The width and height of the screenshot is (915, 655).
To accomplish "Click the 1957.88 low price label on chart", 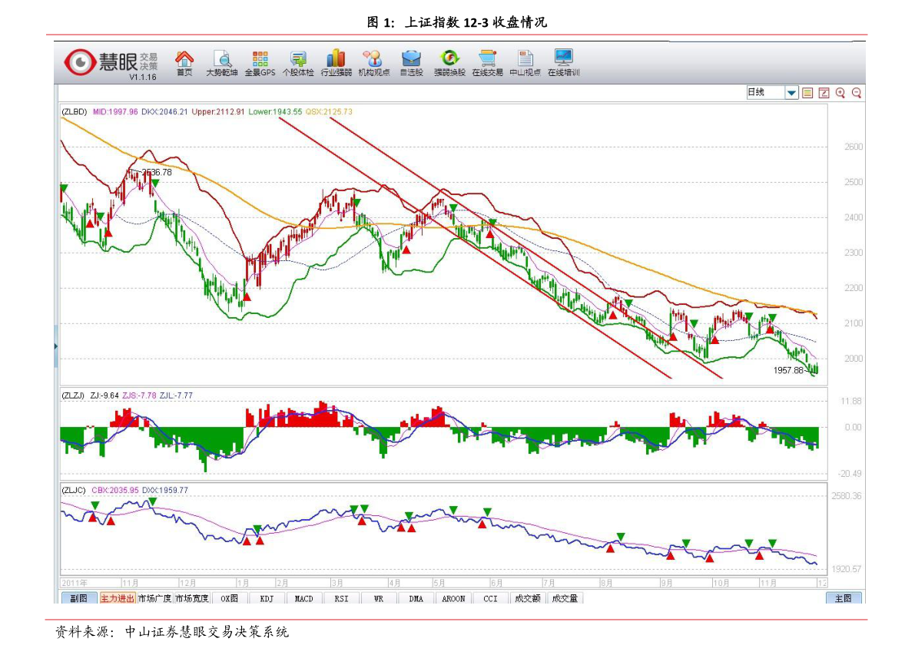I will tap(788, 370).
